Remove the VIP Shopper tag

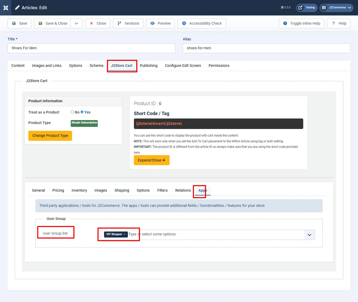click(124, 234)
